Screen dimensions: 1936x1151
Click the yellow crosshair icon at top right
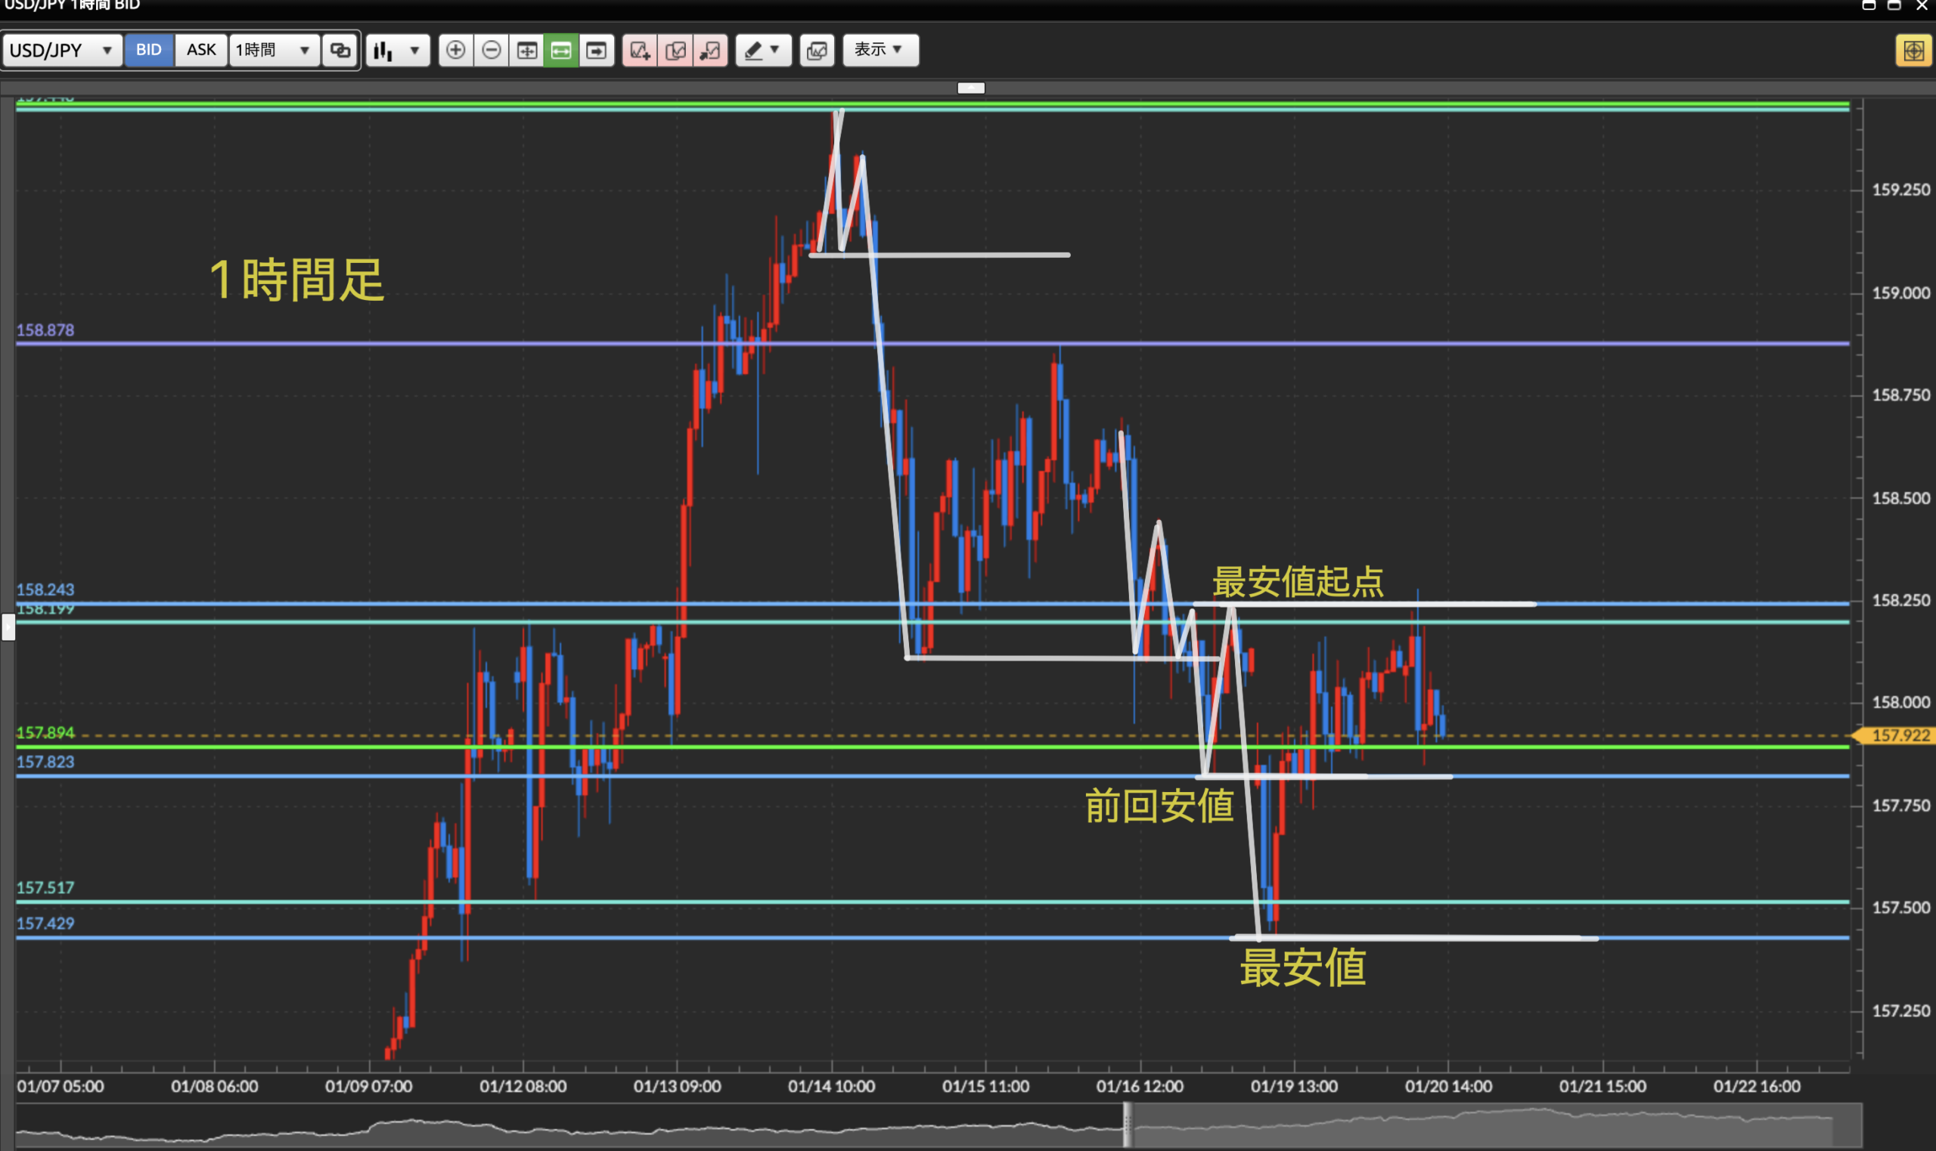coord(1913,51)
